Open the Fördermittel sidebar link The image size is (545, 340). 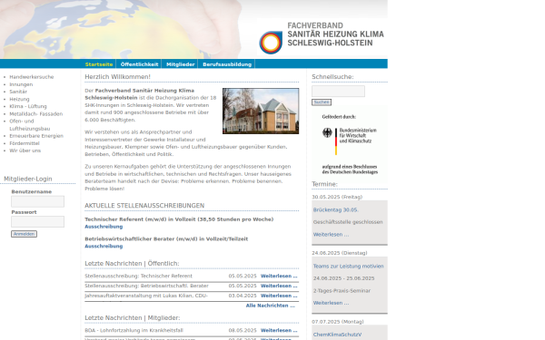pos(25,143)
